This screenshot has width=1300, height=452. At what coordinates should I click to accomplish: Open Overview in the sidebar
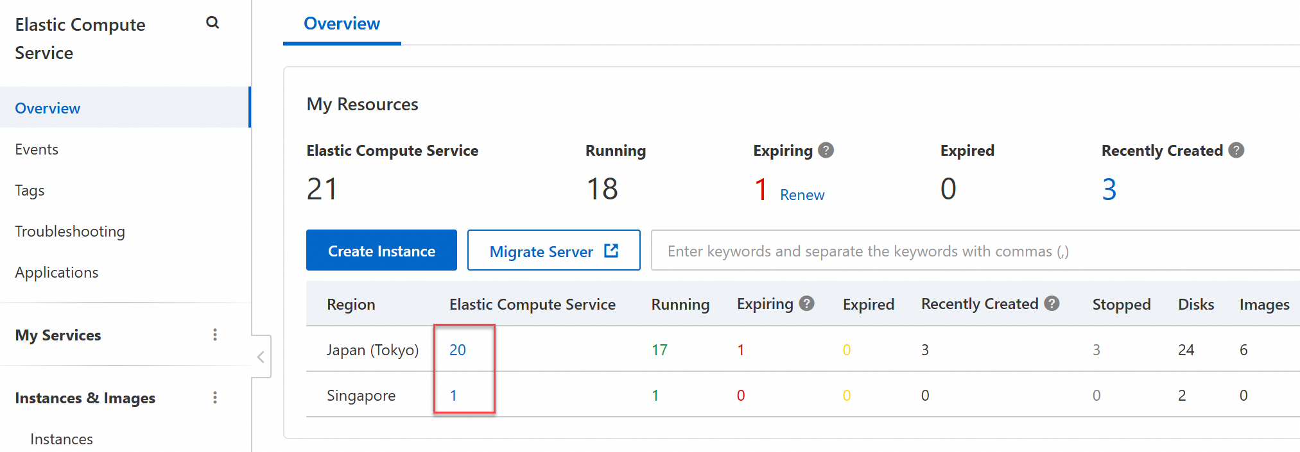click(125, 108)
